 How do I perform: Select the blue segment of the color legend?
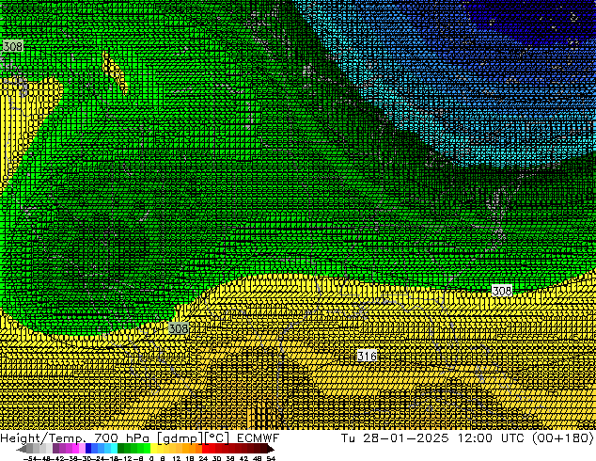click(94, 450)
